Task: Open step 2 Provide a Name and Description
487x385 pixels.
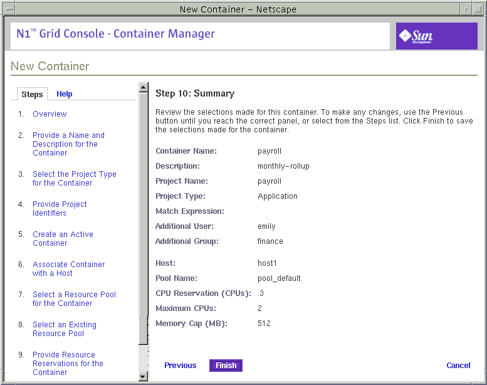Action: pos(68,144)
